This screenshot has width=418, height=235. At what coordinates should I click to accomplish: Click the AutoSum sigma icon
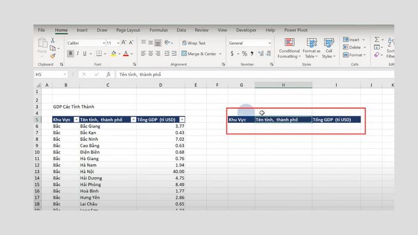pyautogui.click(x=377, y=39)
